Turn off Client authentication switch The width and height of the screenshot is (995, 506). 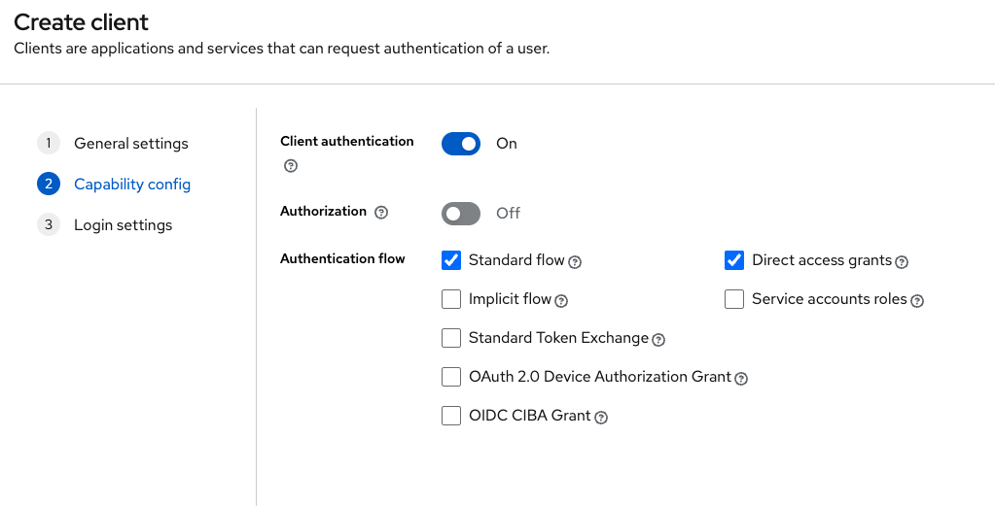tap(461, 144)
